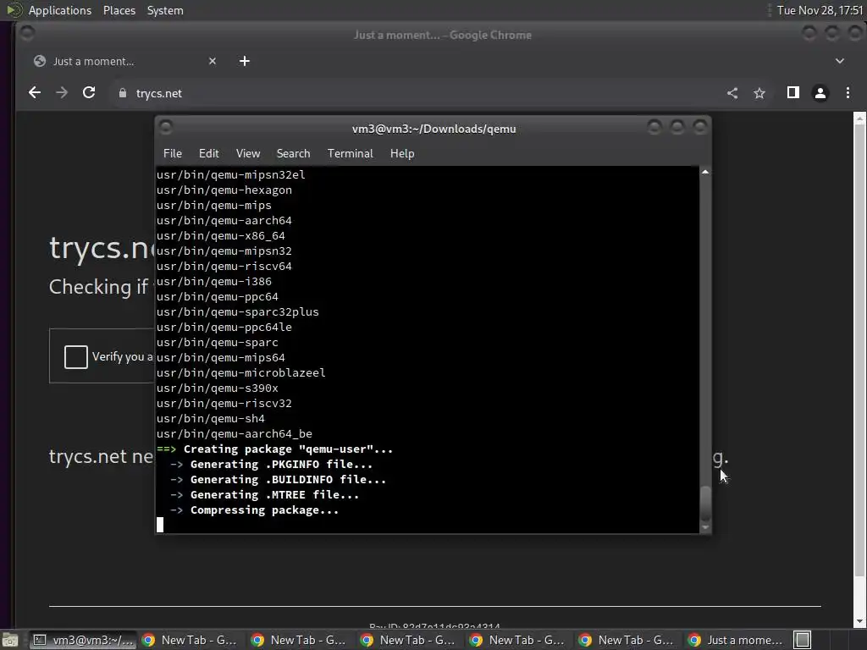Screen dimensions: 867x650
Task: Open the terminal View menu
Action: coord(248,154)
